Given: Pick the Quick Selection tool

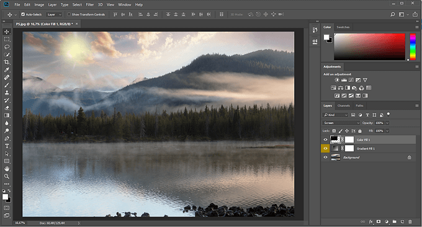Looking at the screenshot, I should point(7,55).
